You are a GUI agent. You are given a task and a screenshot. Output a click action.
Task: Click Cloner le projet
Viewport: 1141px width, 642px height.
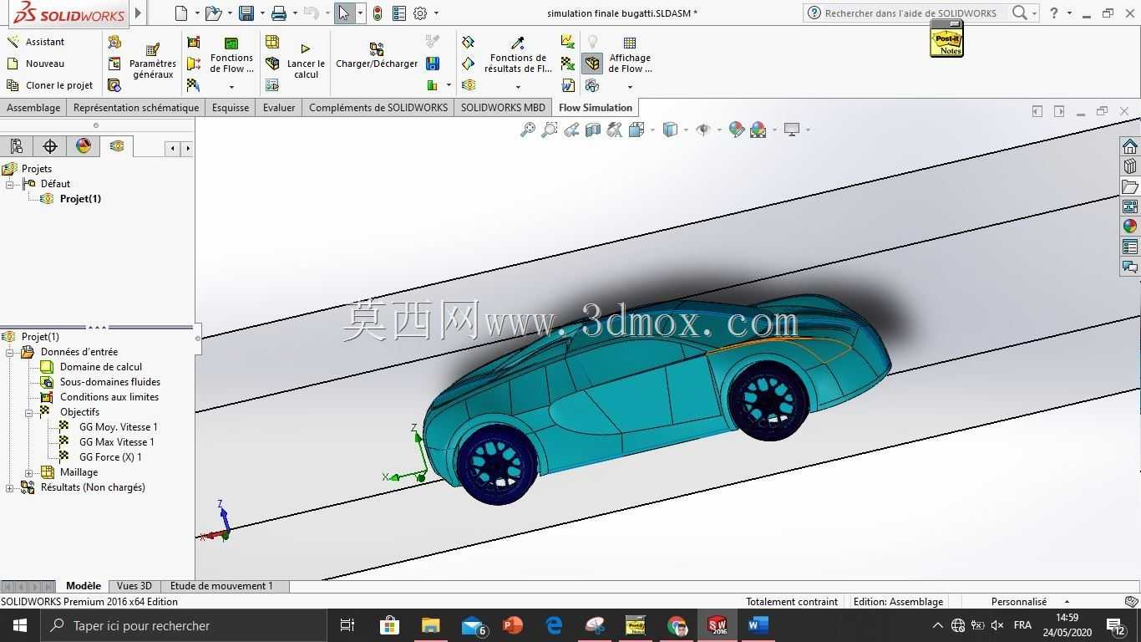(49, 85)
